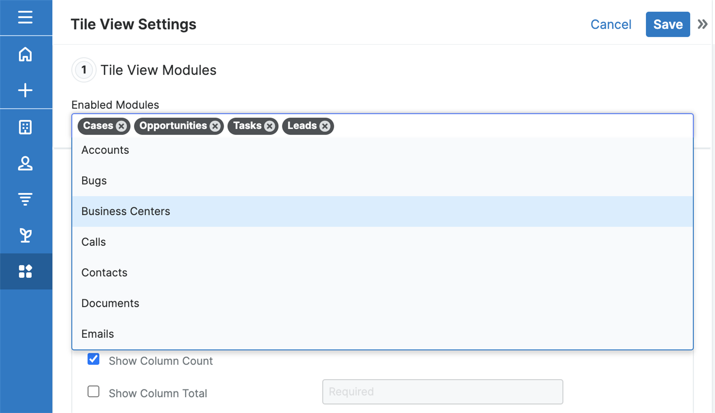This screenshot has width=715, height=413.
Task: Open the filter-shaped Opportunities icon in sidebar
Action: [25, 199]
